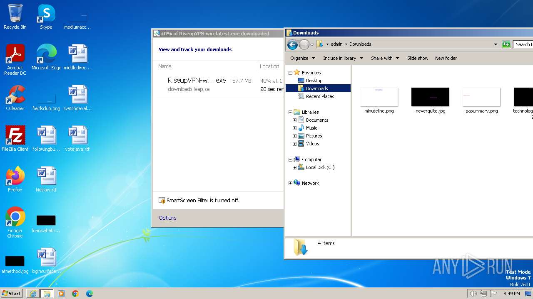Go back in the Downloads explorer

(292, 44)
